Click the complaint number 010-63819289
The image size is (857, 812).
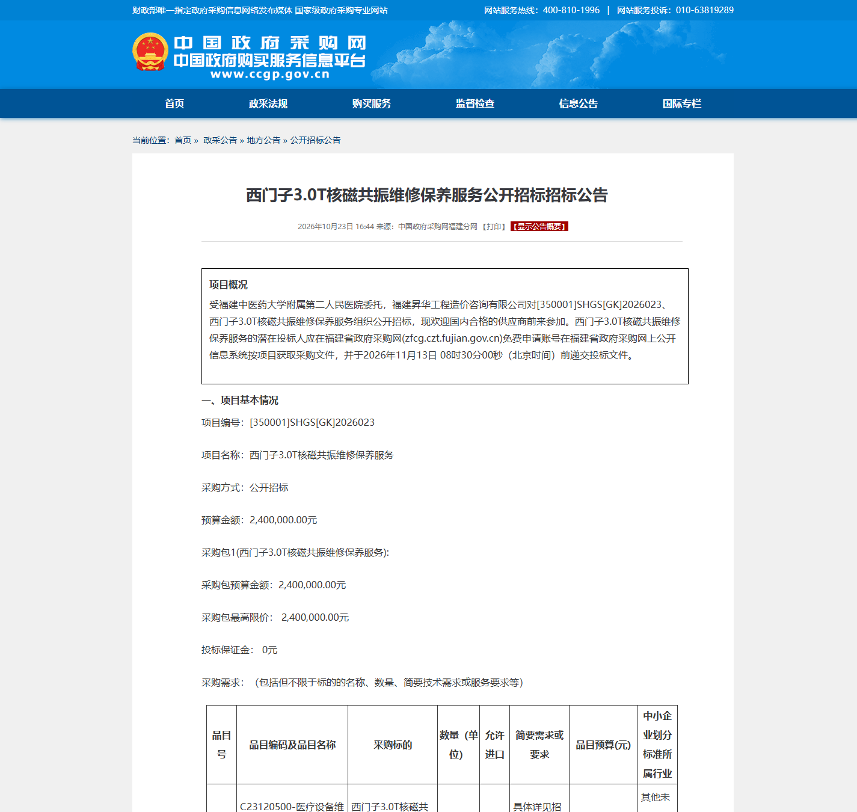click(705, 10)
